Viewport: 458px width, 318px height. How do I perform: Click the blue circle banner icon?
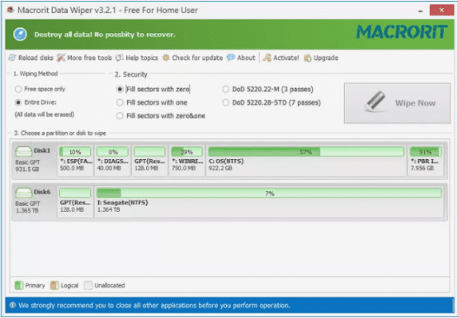pos(20,35)
